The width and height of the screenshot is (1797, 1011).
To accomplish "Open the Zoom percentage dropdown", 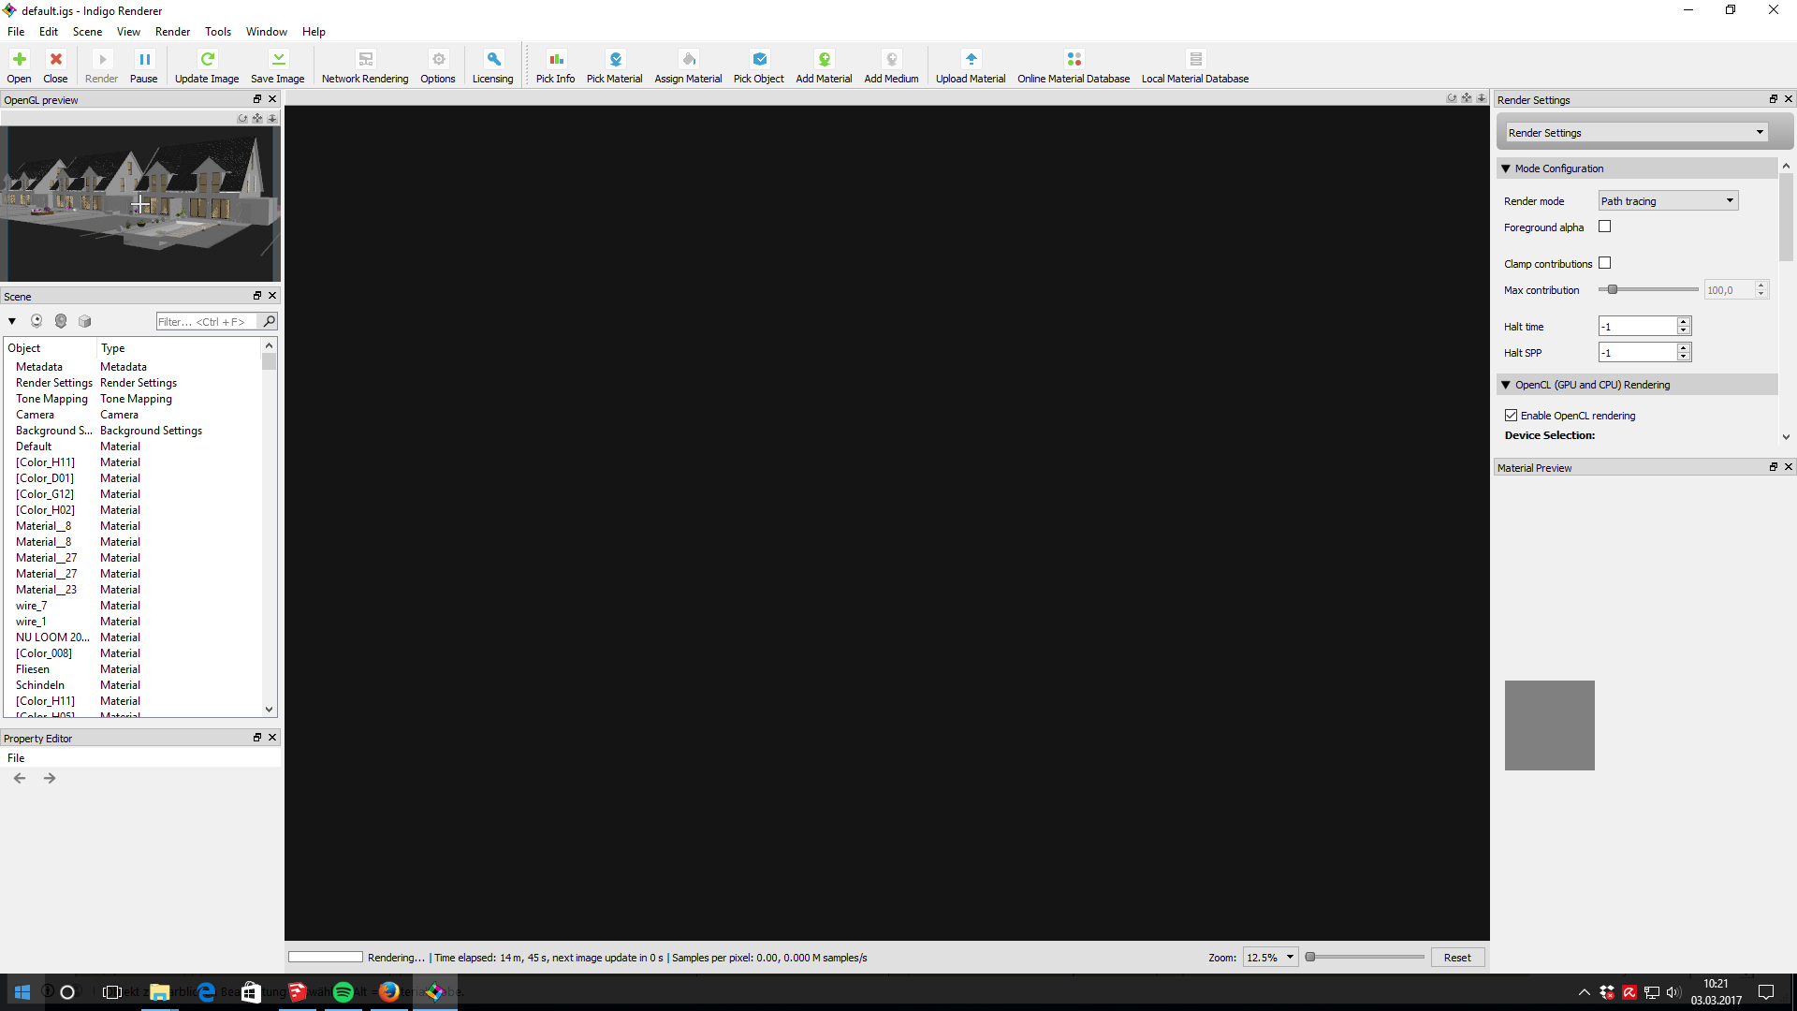I will point(1270,957).
